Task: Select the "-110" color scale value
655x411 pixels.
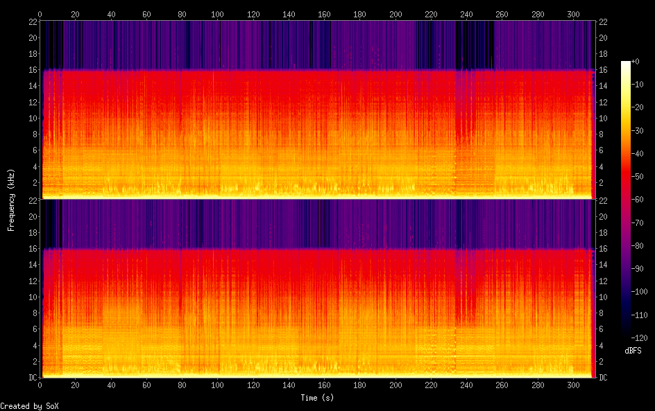Action: pyautogui.click(x=639, y=315)
